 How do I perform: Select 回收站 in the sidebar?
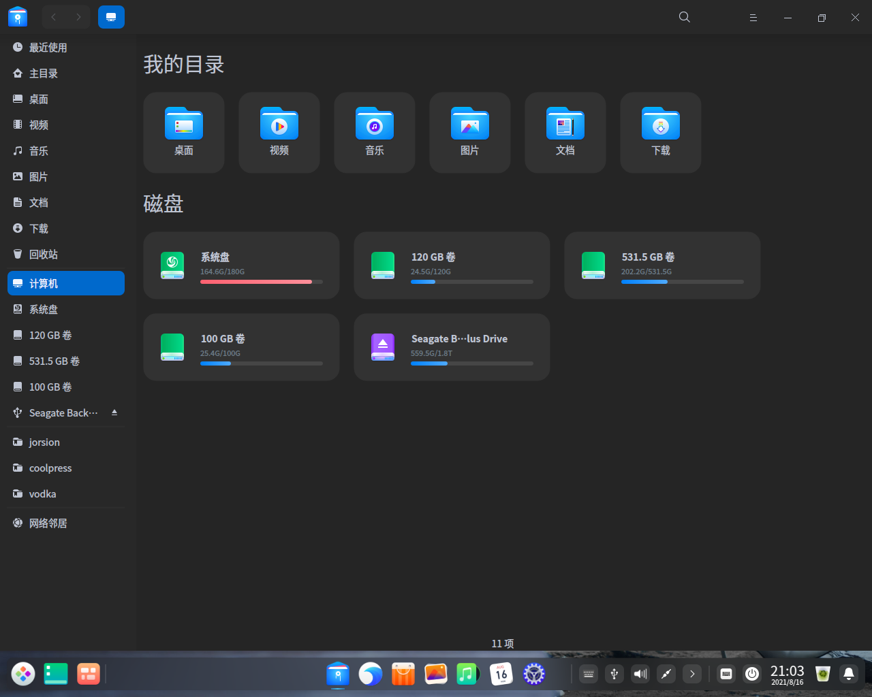[44, 255]
